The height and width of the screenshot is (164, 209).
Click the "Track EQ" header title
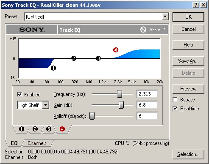coord(70,30)
